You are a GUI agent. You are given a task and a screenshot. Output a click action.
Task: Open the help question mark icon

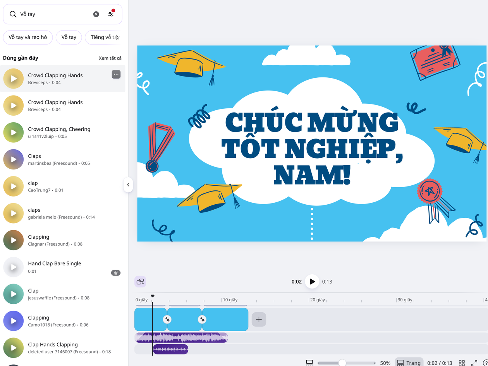pyautogui.click(x=485, y=363)
